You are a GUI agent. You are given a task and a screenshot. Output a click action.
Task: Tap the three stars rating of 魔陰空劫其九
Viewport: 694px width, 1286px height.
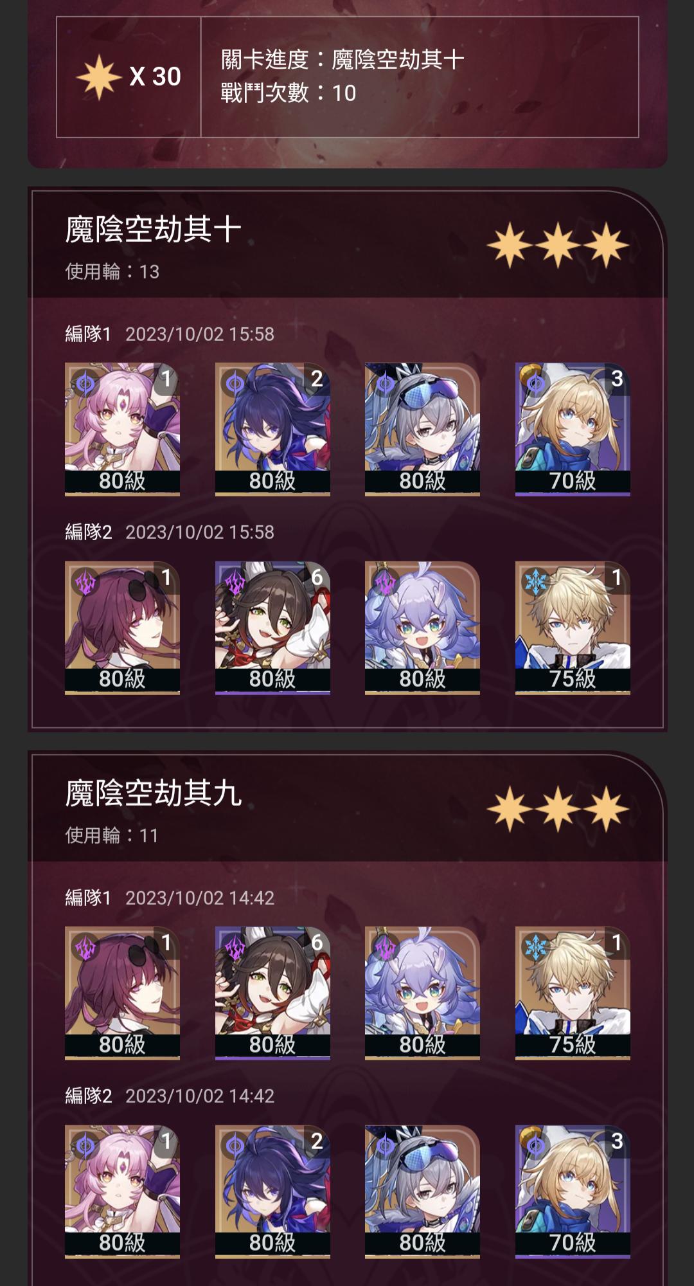click(x=558, y=809)
